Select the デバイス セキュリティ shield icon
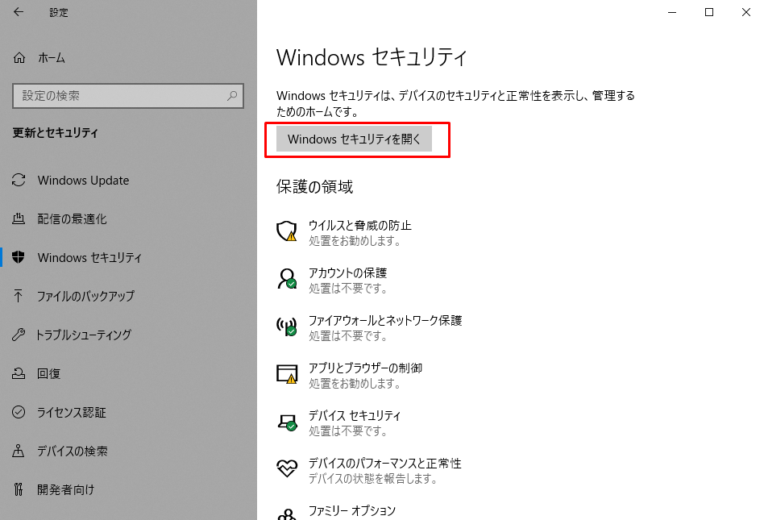This screenshot has height=520, width=764. point(287,422)
